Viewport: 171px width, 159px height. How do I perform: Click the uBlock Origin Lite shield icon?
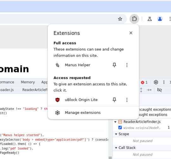pyautogui.click(x=57, y=100)
